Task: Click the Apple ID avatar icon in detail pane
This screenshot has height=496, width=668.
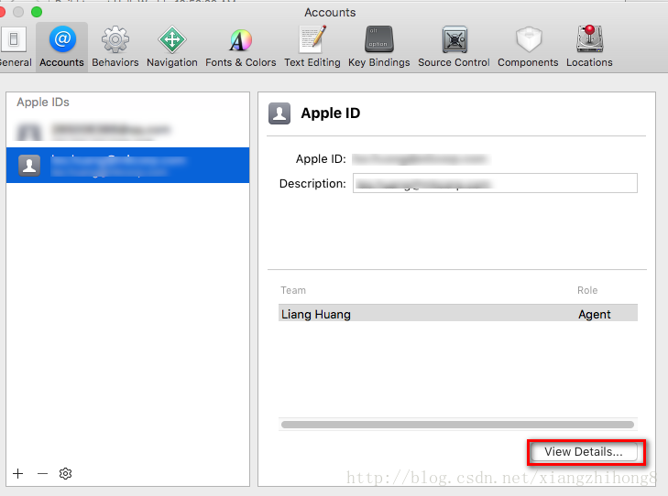Action: (279, 113)
